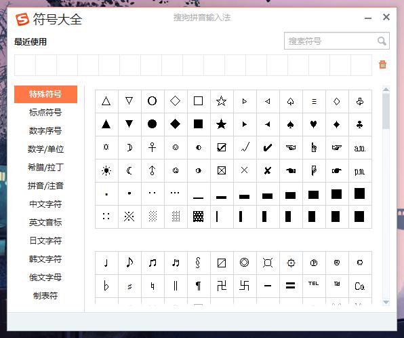Pick the quarter note symbol

(106, 263)
